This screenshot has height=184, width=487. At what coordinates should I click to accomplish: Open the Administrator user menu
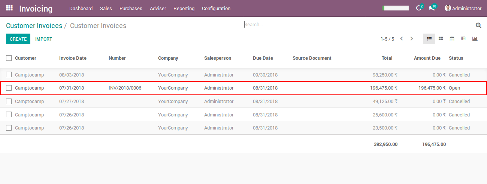pyautogui.click(x=463, y=8)
